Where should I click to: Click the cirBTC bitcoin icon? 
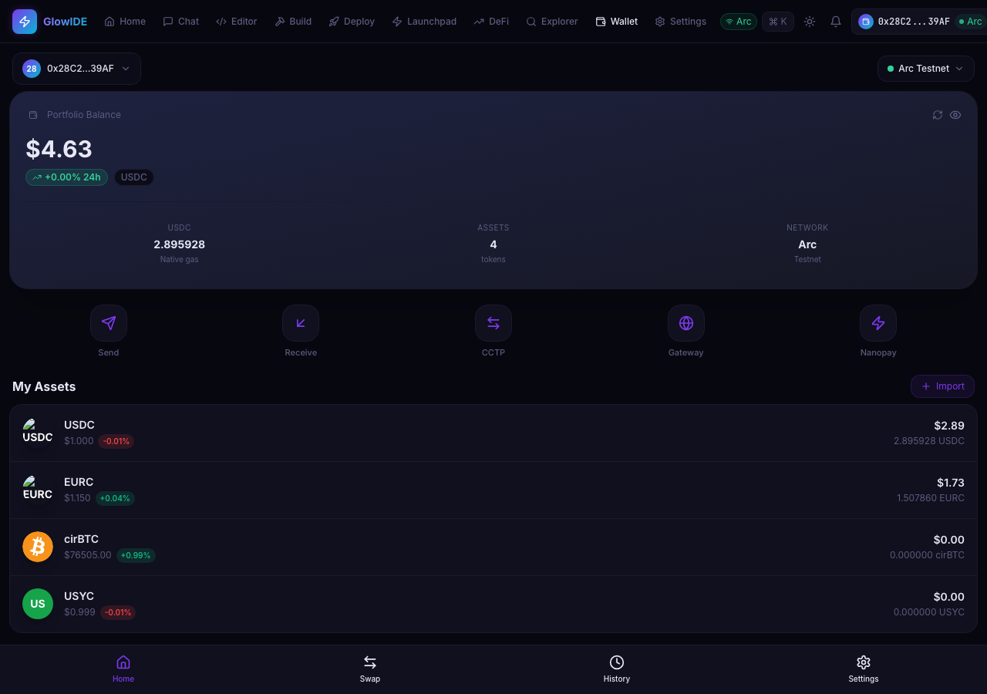pyautogui.click(x=38, y=547)
